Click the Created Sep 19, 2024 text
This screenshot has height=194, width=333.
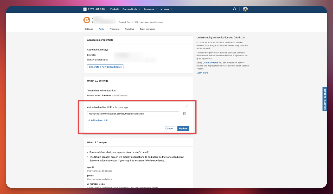129,22
